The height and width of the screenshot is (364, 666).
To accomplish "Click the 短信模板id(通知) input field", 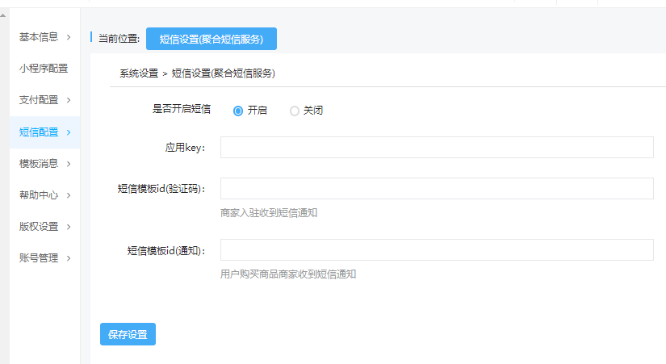I will (437, 249).
